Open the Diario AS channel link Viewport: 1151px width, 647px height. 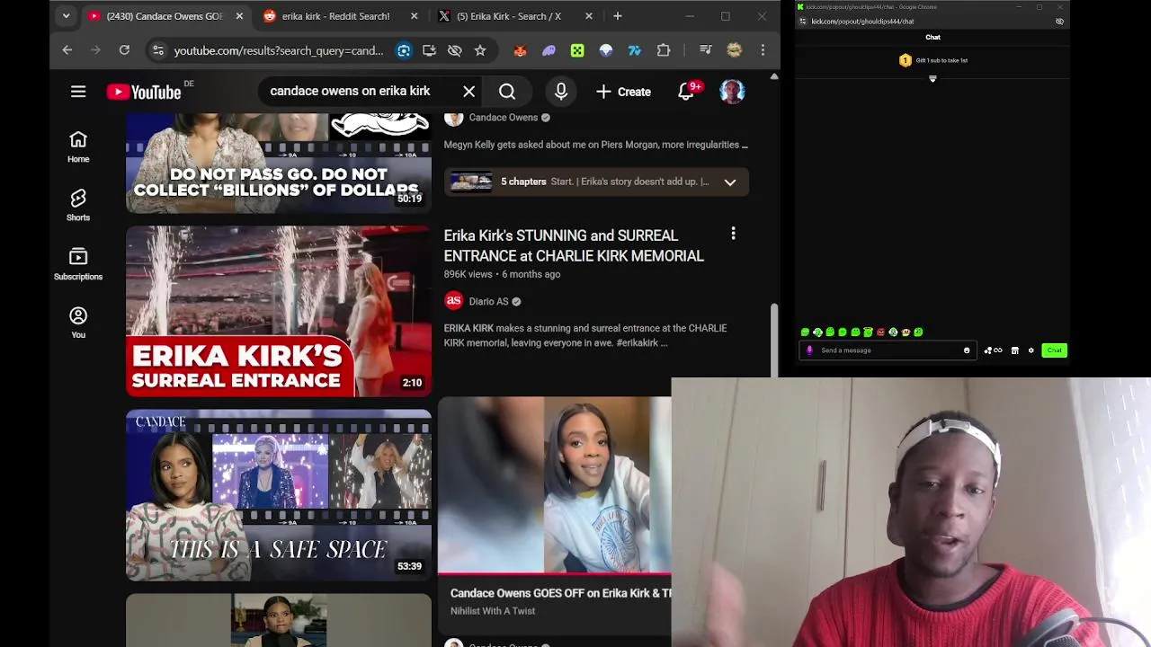488,301
